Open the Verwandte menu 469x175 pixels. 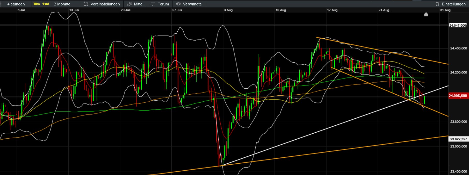tap(189, 4)
